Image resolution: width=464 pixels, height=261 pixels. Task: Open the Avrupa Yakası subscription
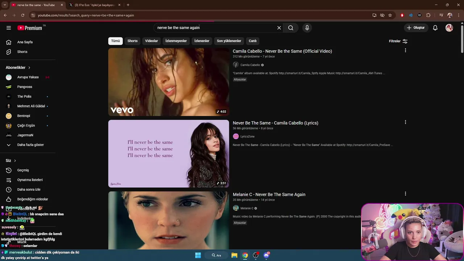28,77
